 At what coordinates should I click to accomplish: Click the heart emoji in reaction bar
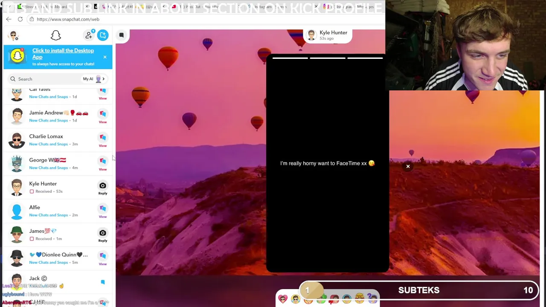[283, 299]
